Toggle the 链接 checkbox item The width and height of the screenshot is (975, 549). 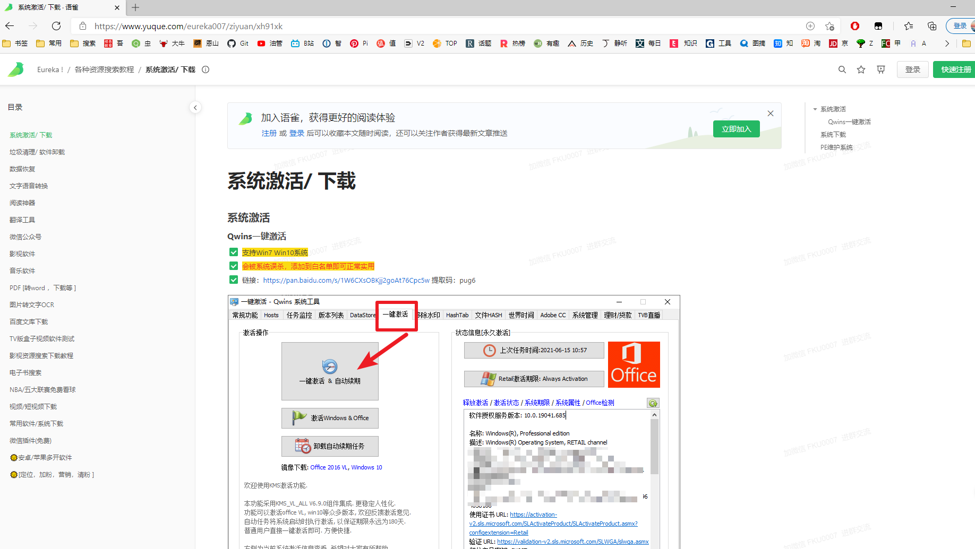[234, 280]
